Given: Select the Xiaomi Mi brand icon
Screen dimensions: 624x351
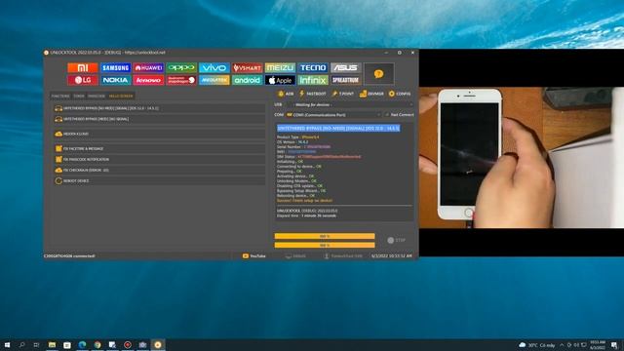Looking at the screenshot, I should 82,67.
